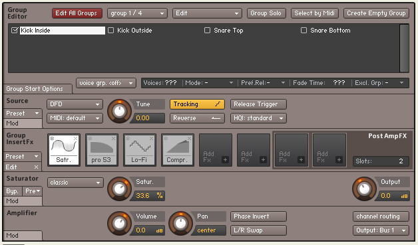Toggle the Reverse button
The image size is (418, 245).
(x=197, y=118)
